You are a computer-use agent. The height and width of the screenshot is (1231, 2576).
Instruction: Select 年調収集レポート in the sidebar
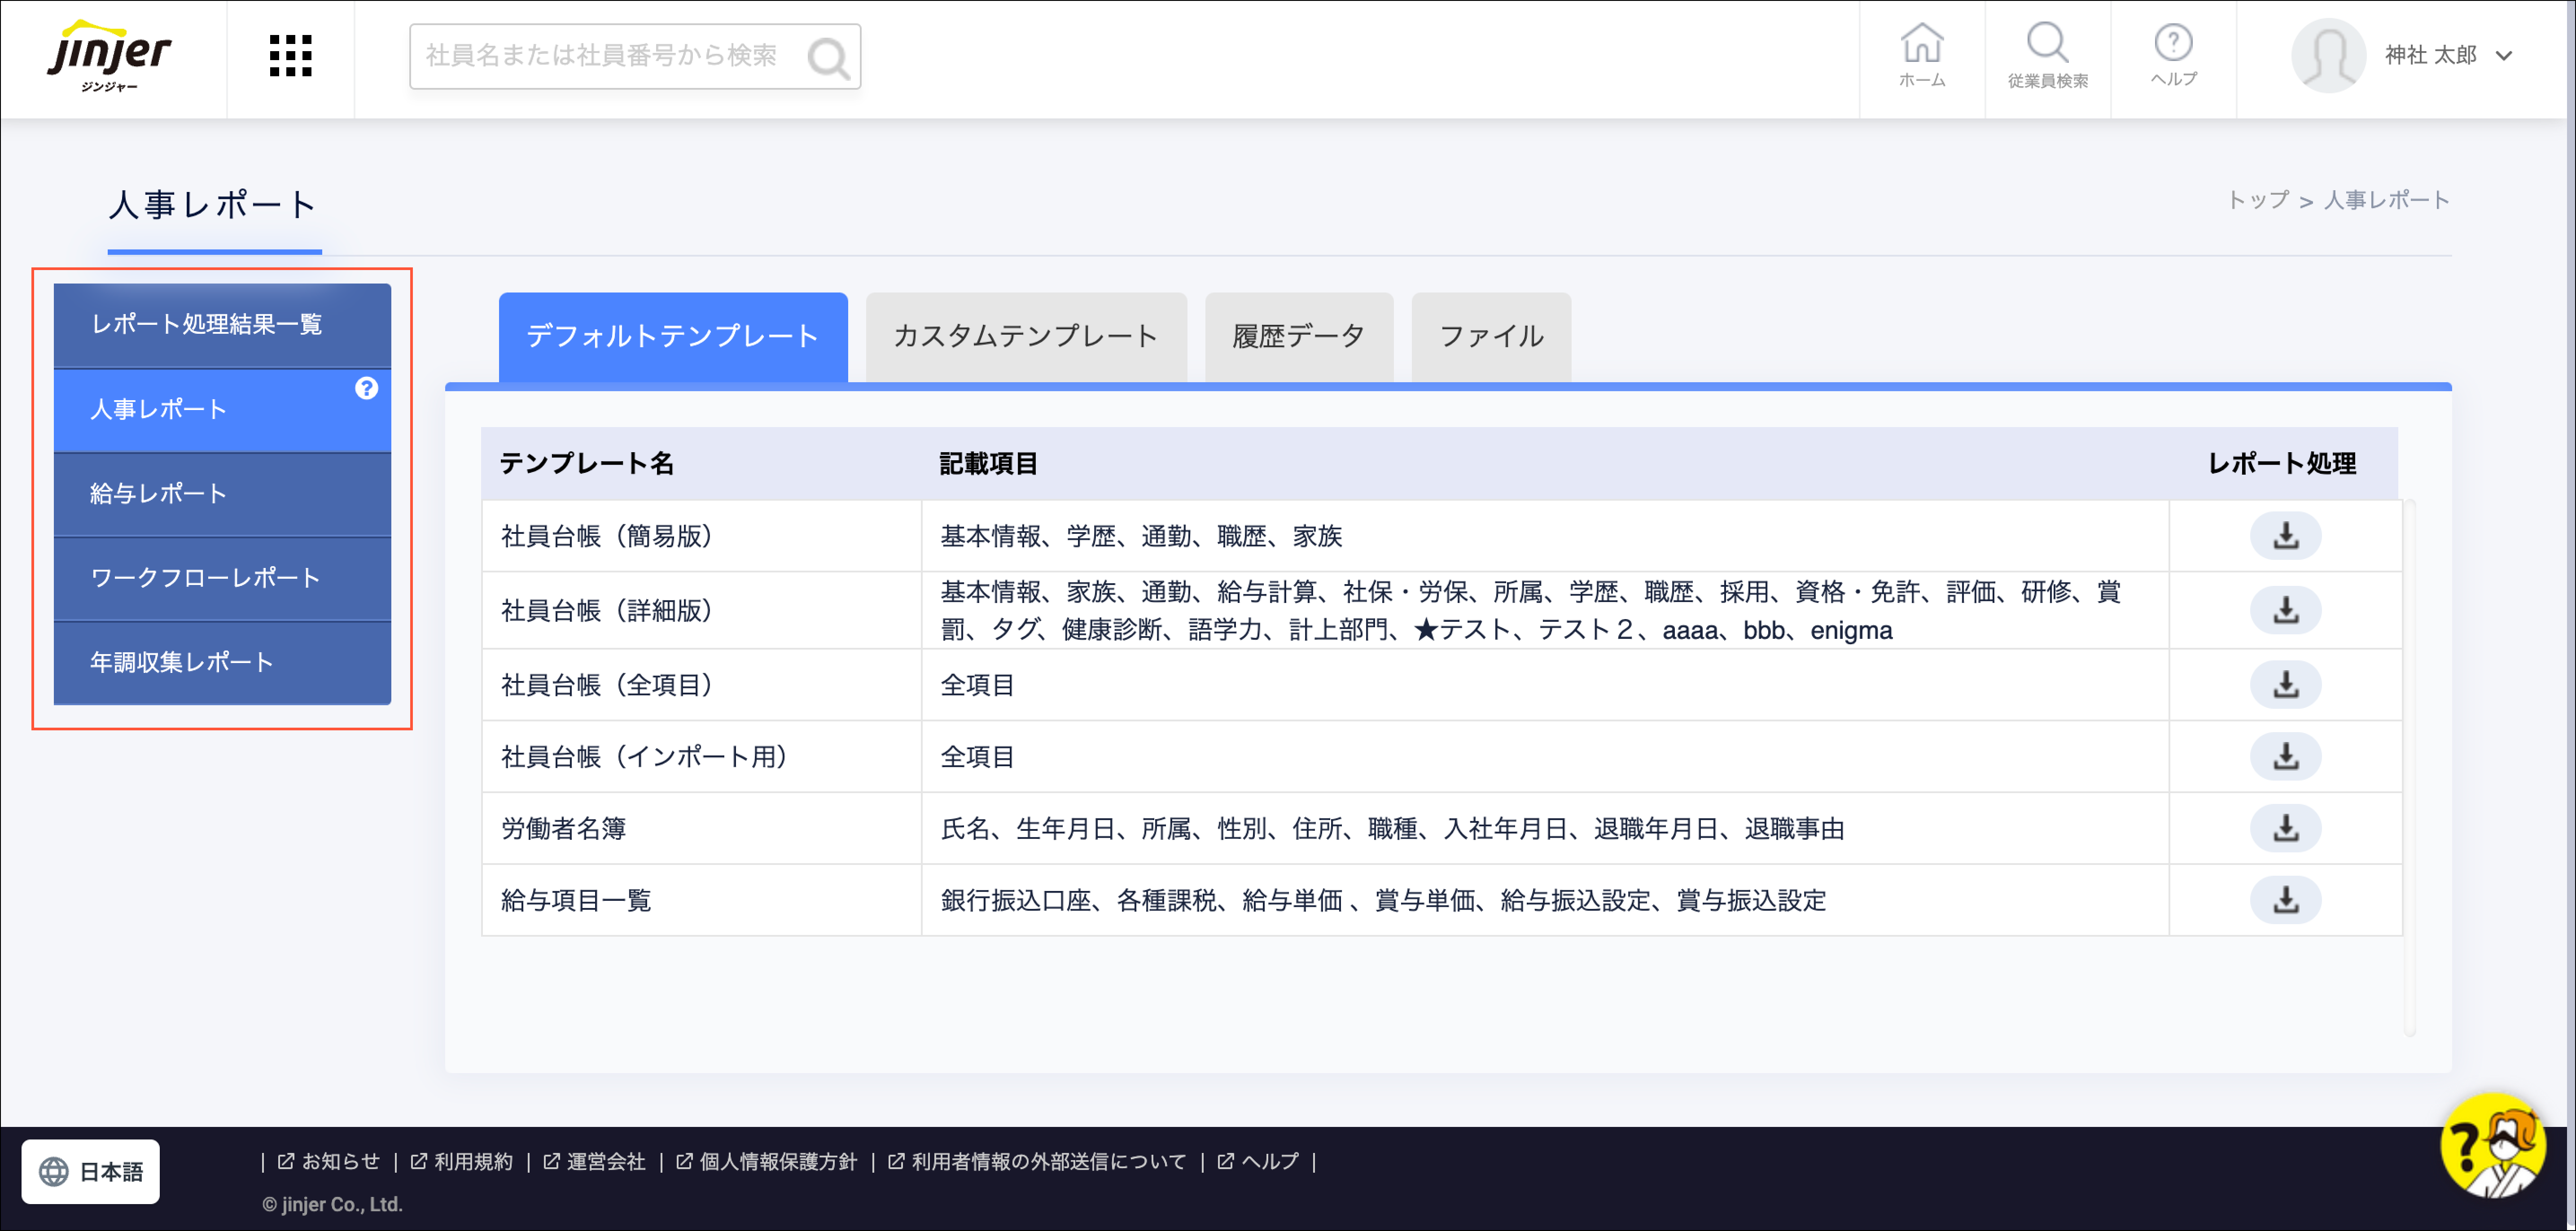[x=222, y=663]
